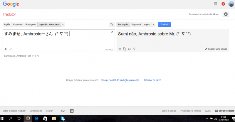Image resolution: width=235 pixels, height=122 pixels.
Task: Copy the translated text
Action: 125,49
